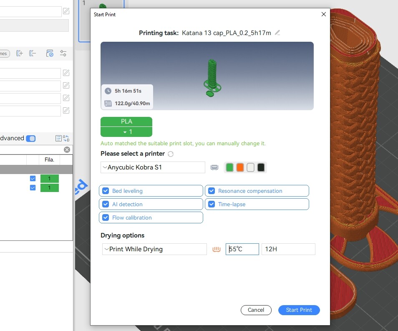Clear the search with the round X icon

click(x=67, y=149)
